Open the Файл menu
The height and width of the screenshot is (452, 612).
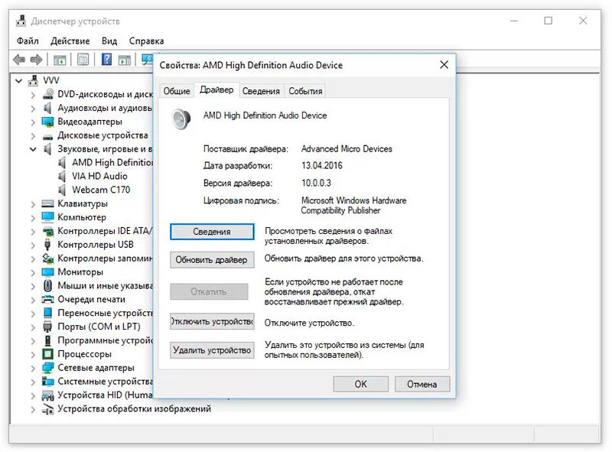pyautogui.click(x=28, y=41)
